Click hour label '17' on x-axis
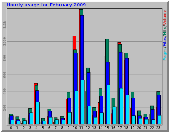169x132 pixels. pyautogui.click(x=120, y=128)
